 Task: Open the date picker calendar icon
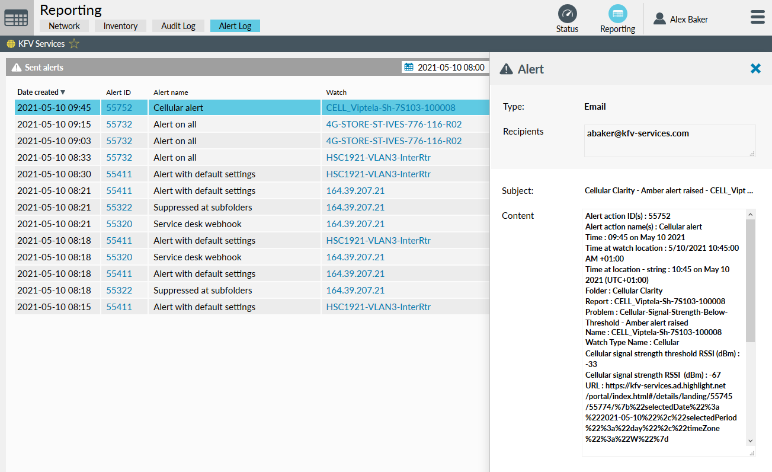(409, 67)
